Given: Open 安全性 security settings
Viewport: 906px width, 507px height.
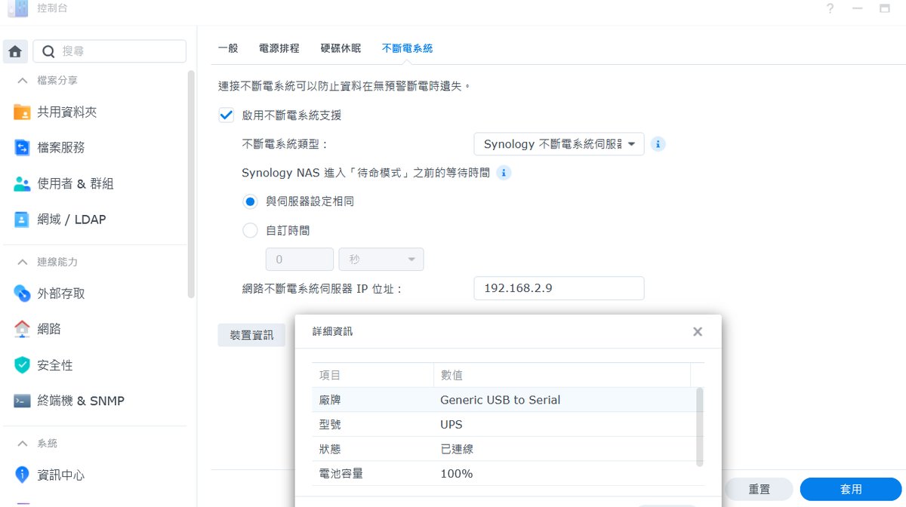Looking at the screenshot, I should tap(54, 365).
